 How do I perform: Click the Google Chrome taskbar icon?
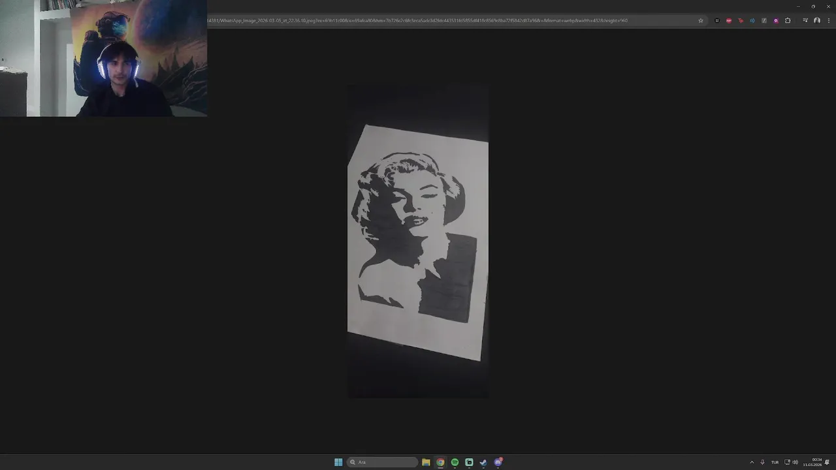pyautogui.click(x=440, y=462)
